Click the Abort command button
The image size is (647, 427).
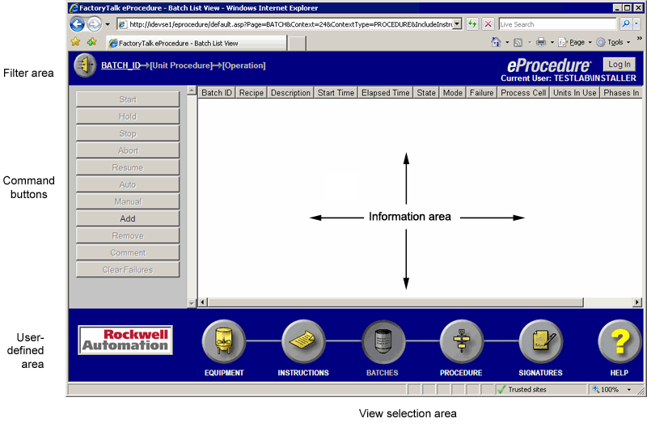click(x=128, y=150)
